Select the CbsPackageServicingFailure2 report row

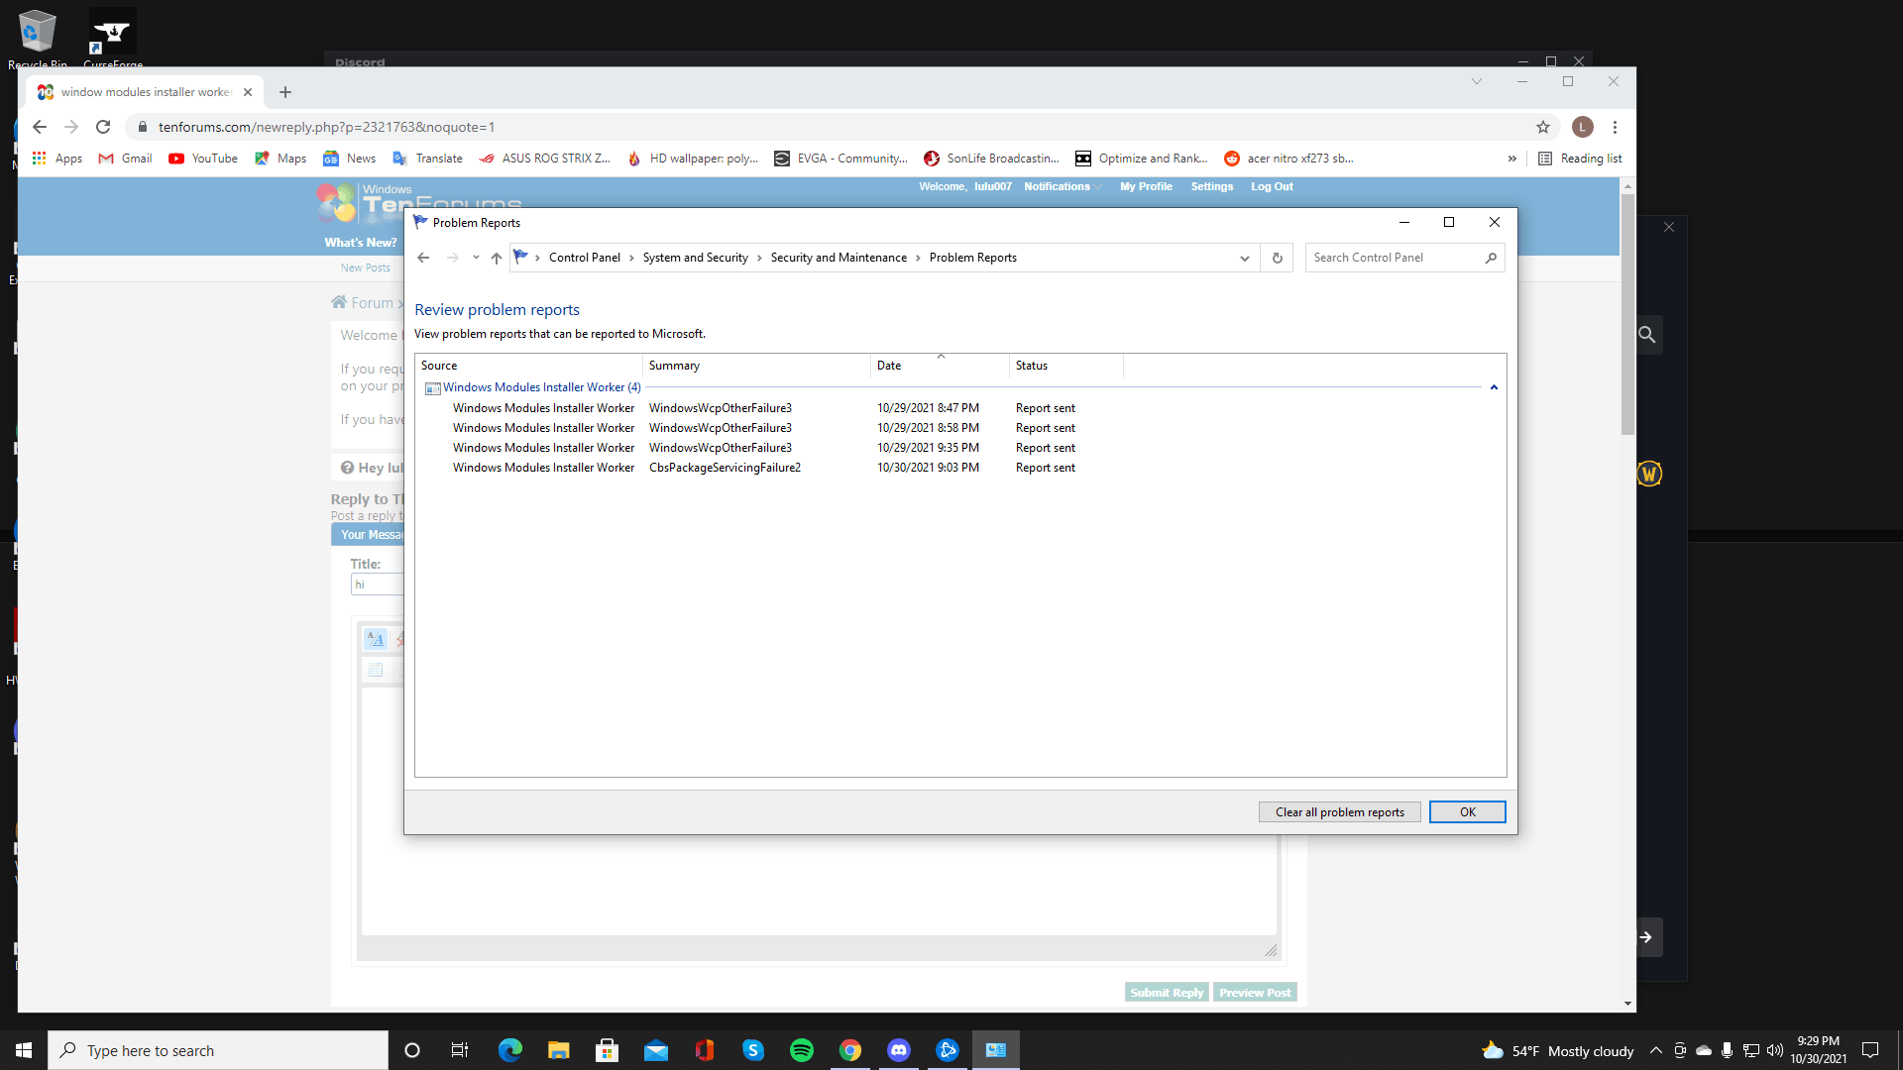(x=725, y=468)
